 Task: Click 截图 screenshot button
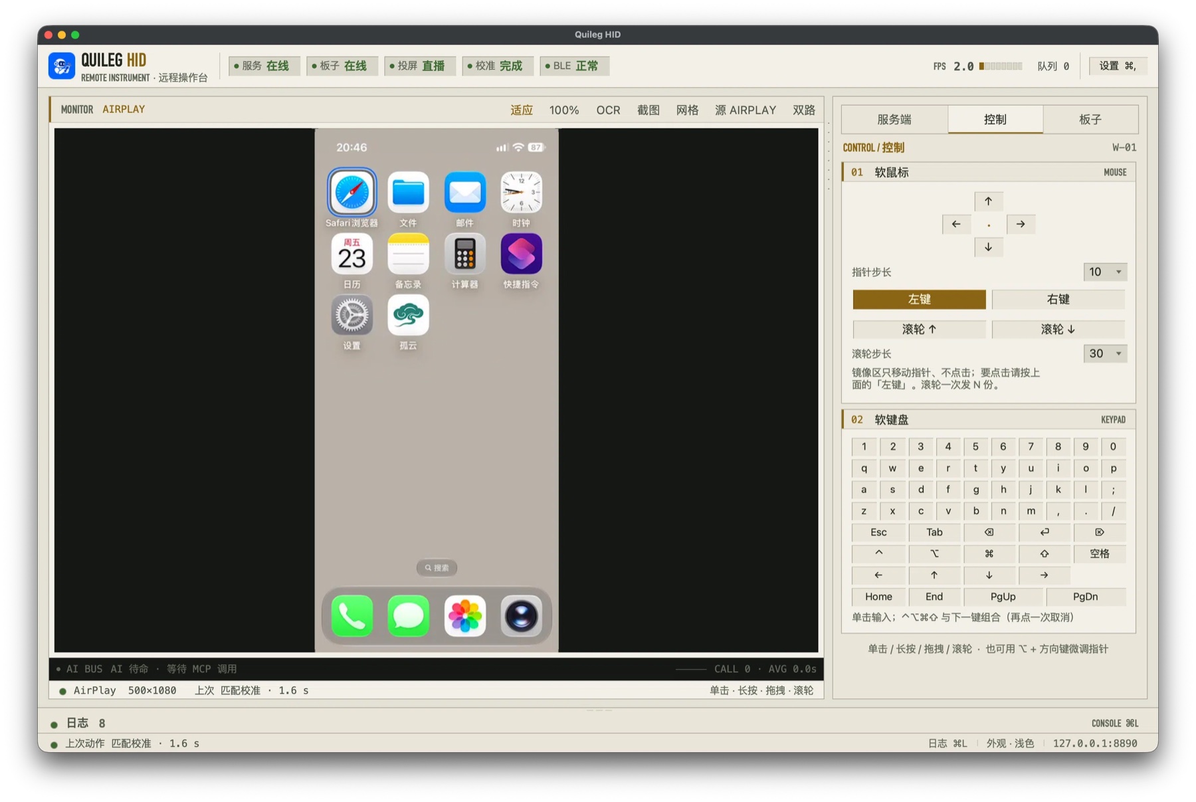pos(648,110)
